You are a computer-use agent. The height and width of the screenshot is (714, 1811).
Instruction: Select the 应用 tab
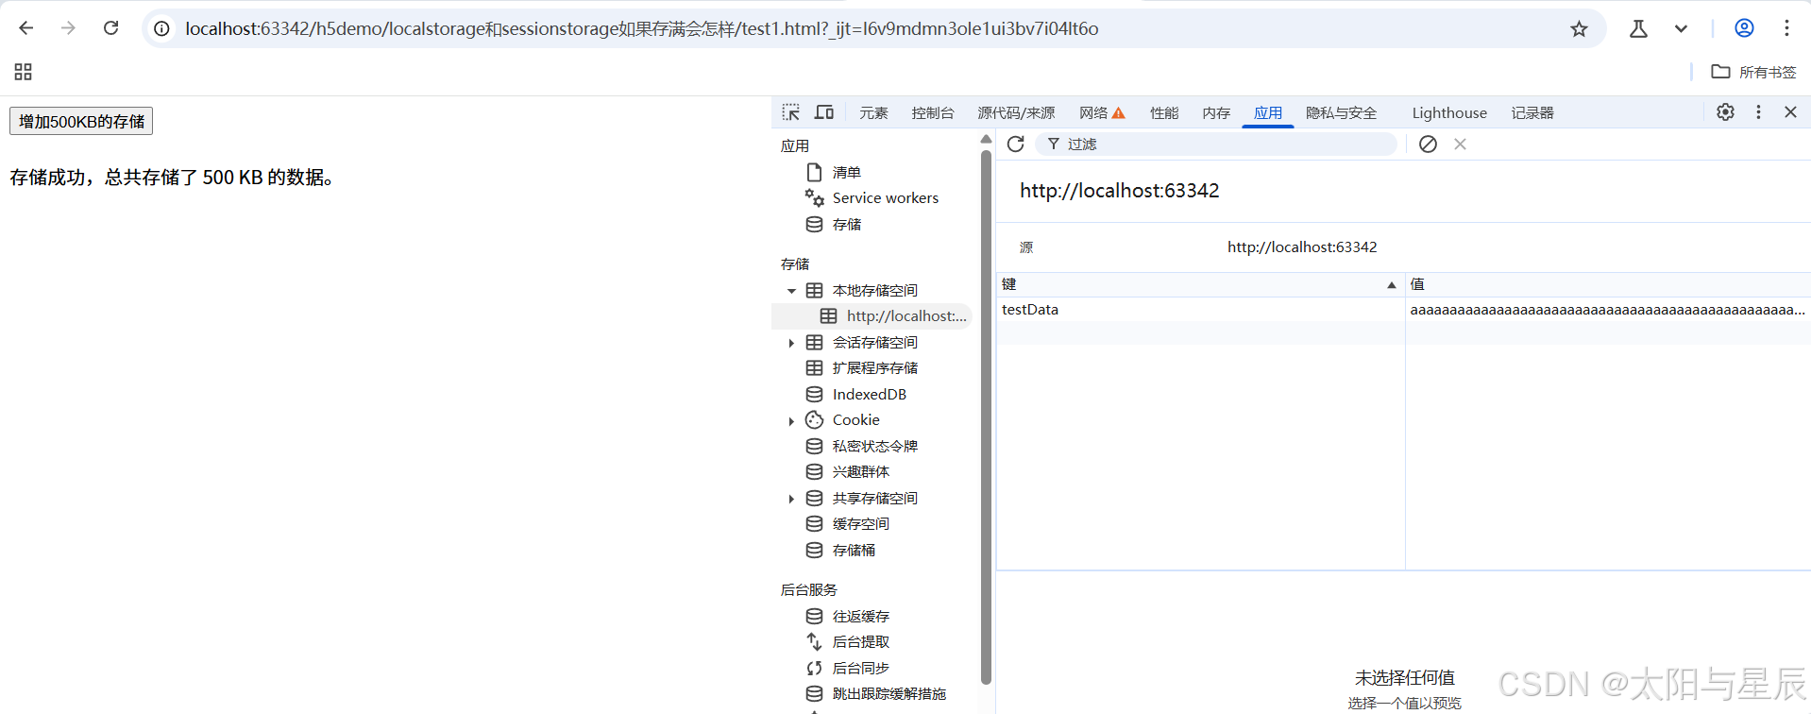[1268, 113]
